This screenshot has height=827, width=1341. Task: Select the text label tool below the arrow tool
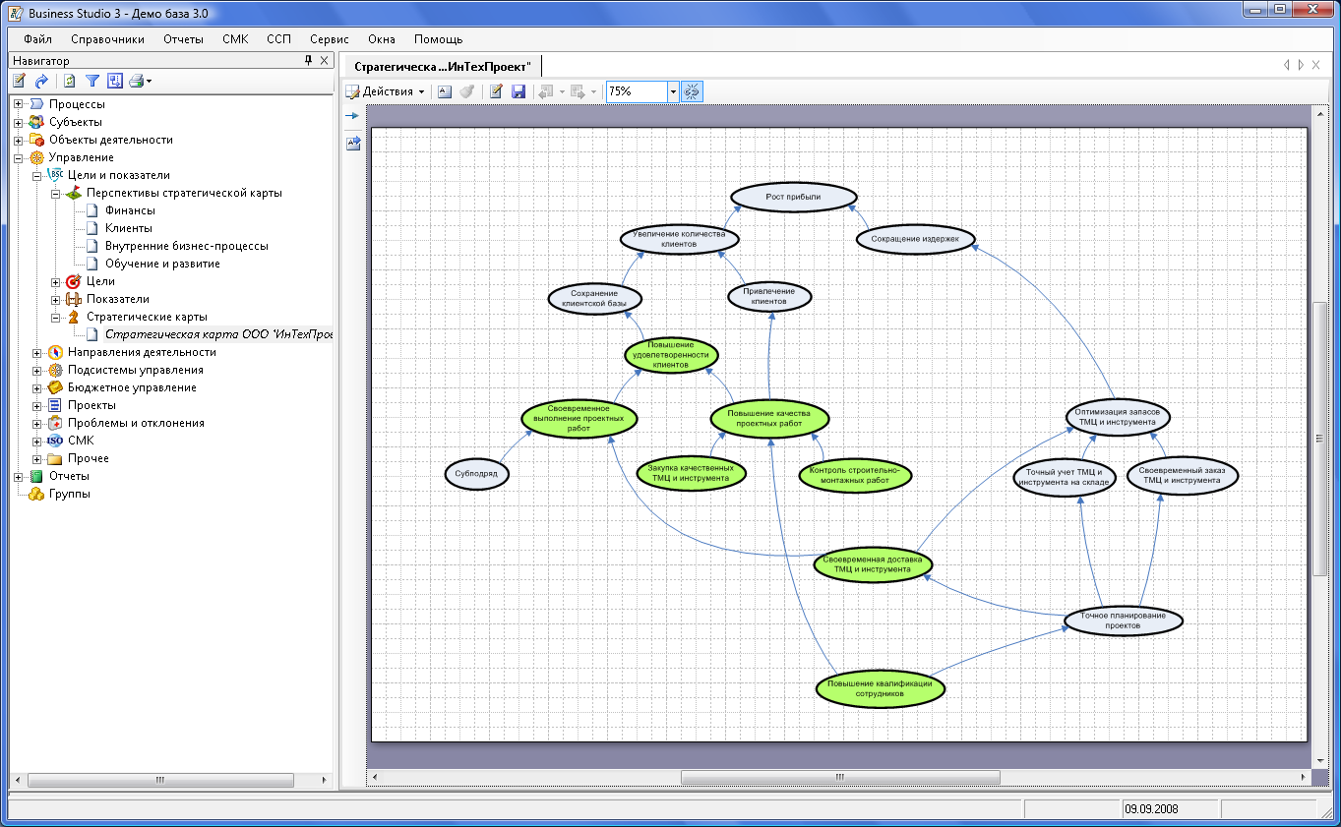click(x=352, y=143)
